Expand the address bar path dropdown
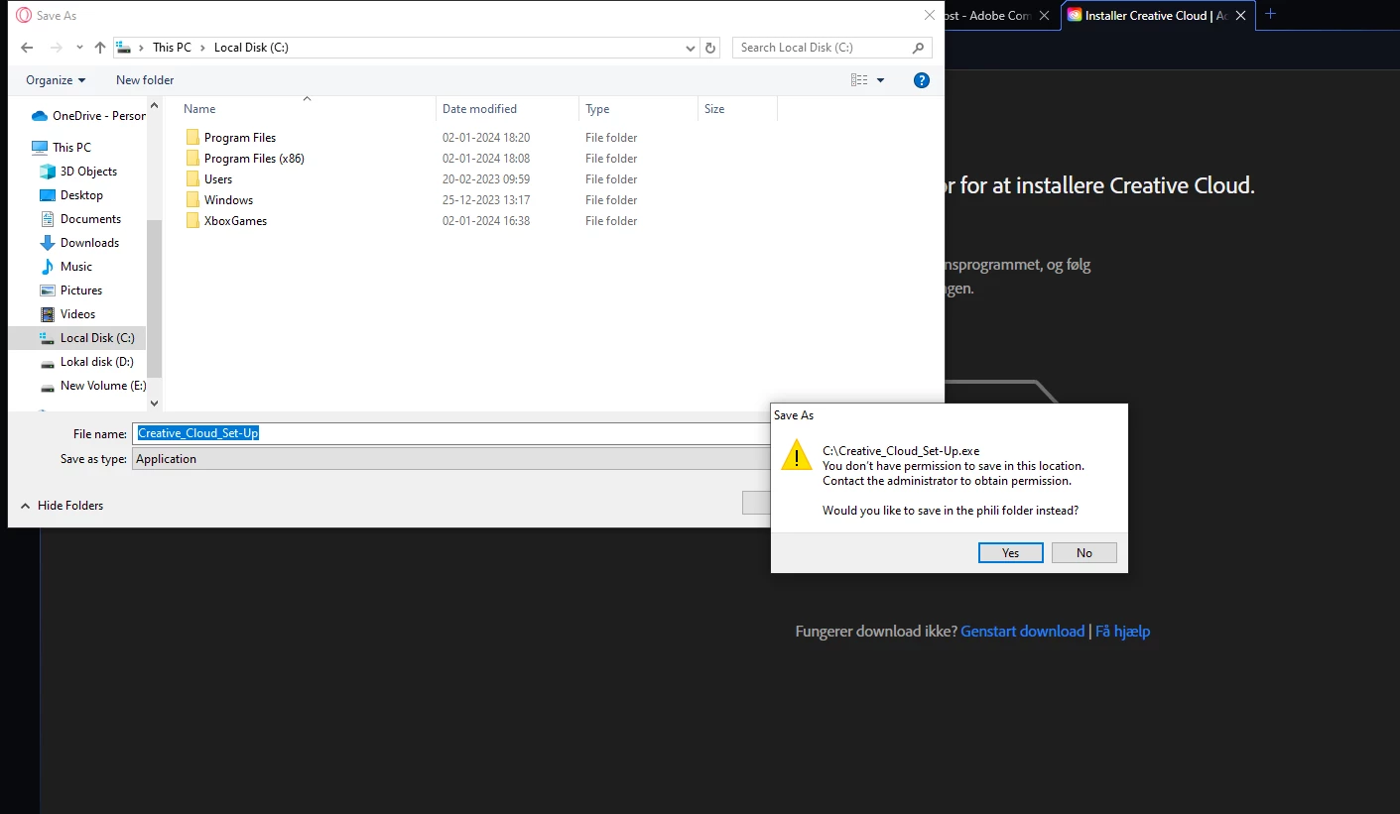Viewport: 1400px width, 814px height. 691,48
